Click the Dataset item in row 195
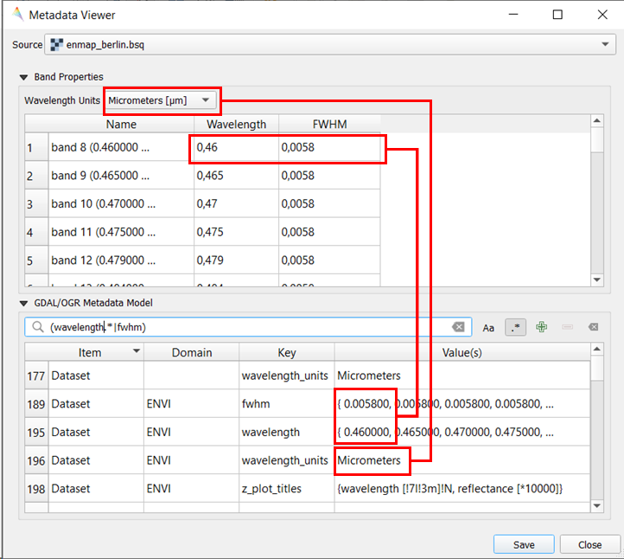The width and height of the screenshot is (624, 559). [x=96, y=433]
